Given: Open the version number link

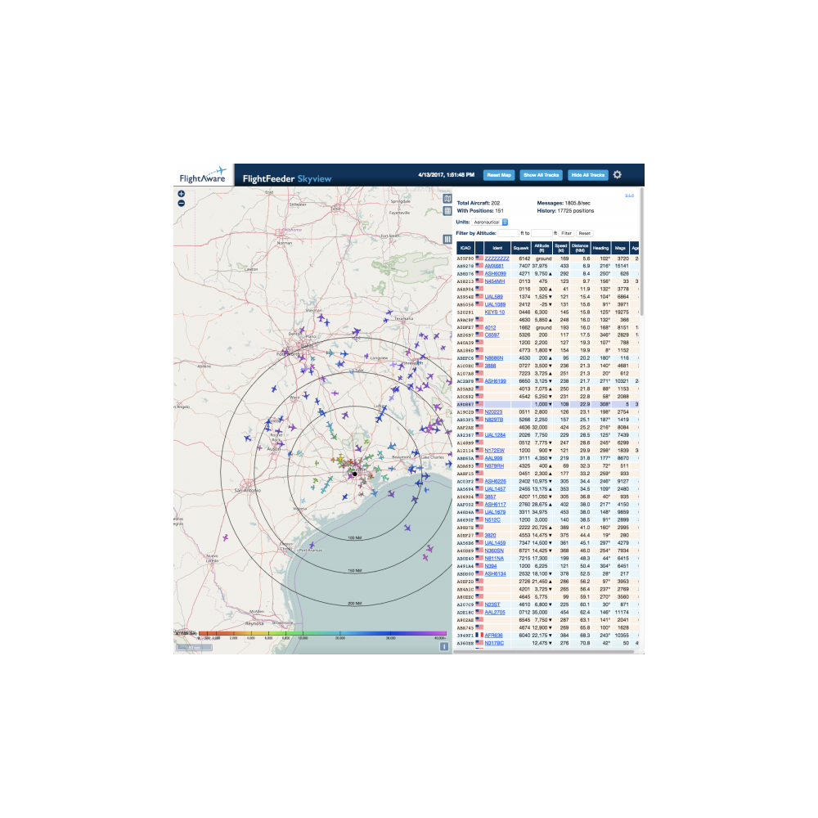Looking at the screenshot, I should coord(630,196).
